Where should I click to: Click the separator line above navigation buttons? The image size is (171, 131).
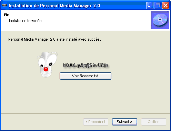[85, 114]
